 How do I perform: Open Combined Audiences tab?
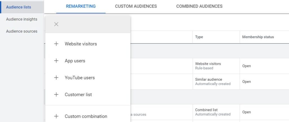coord(199,6)
